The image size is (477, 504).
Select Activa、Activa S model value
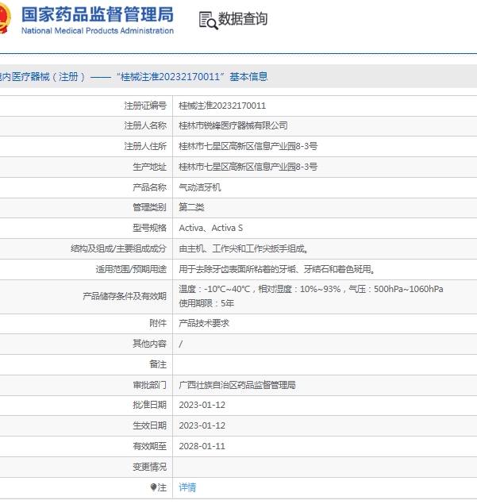coord(211,228)
